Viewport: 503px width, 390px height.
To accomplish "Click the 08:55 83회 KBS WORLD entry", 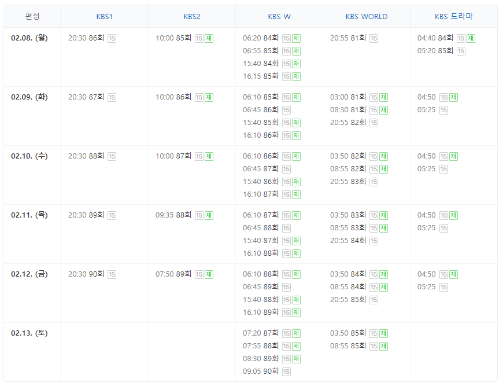I will click(x=347, y=228).
